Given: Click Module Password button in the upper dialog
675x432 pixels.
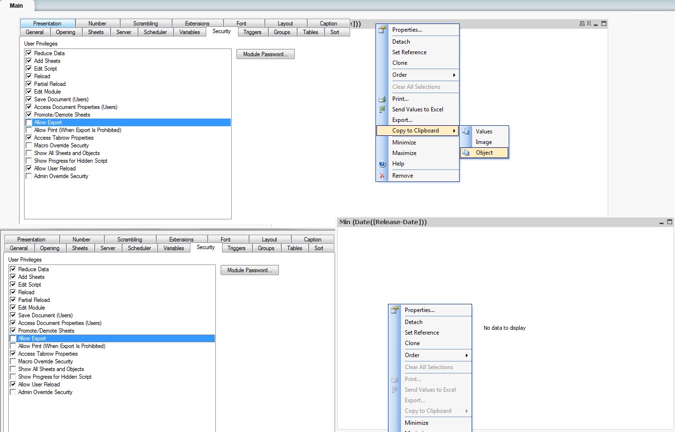Looking at the screenshot, I should (265, 54).
